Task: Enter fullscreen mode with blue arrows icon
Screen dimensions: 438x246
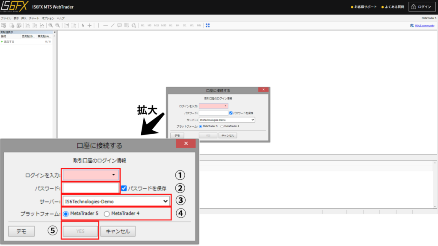Action: (x=207, y=25)
